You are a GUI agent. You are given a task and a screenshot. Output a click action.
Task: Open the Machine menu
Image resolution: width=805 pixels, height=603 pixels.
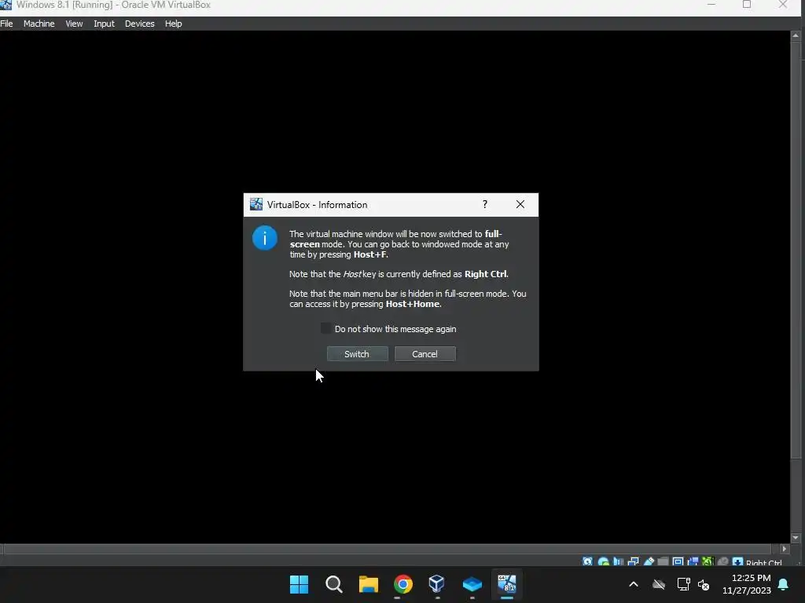pos(39,24)
